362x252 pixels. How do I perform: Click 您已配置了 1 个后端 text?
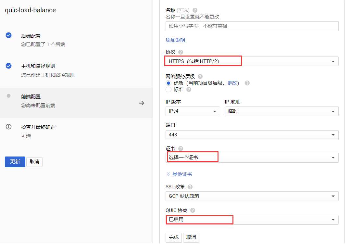tap(43, 44)
